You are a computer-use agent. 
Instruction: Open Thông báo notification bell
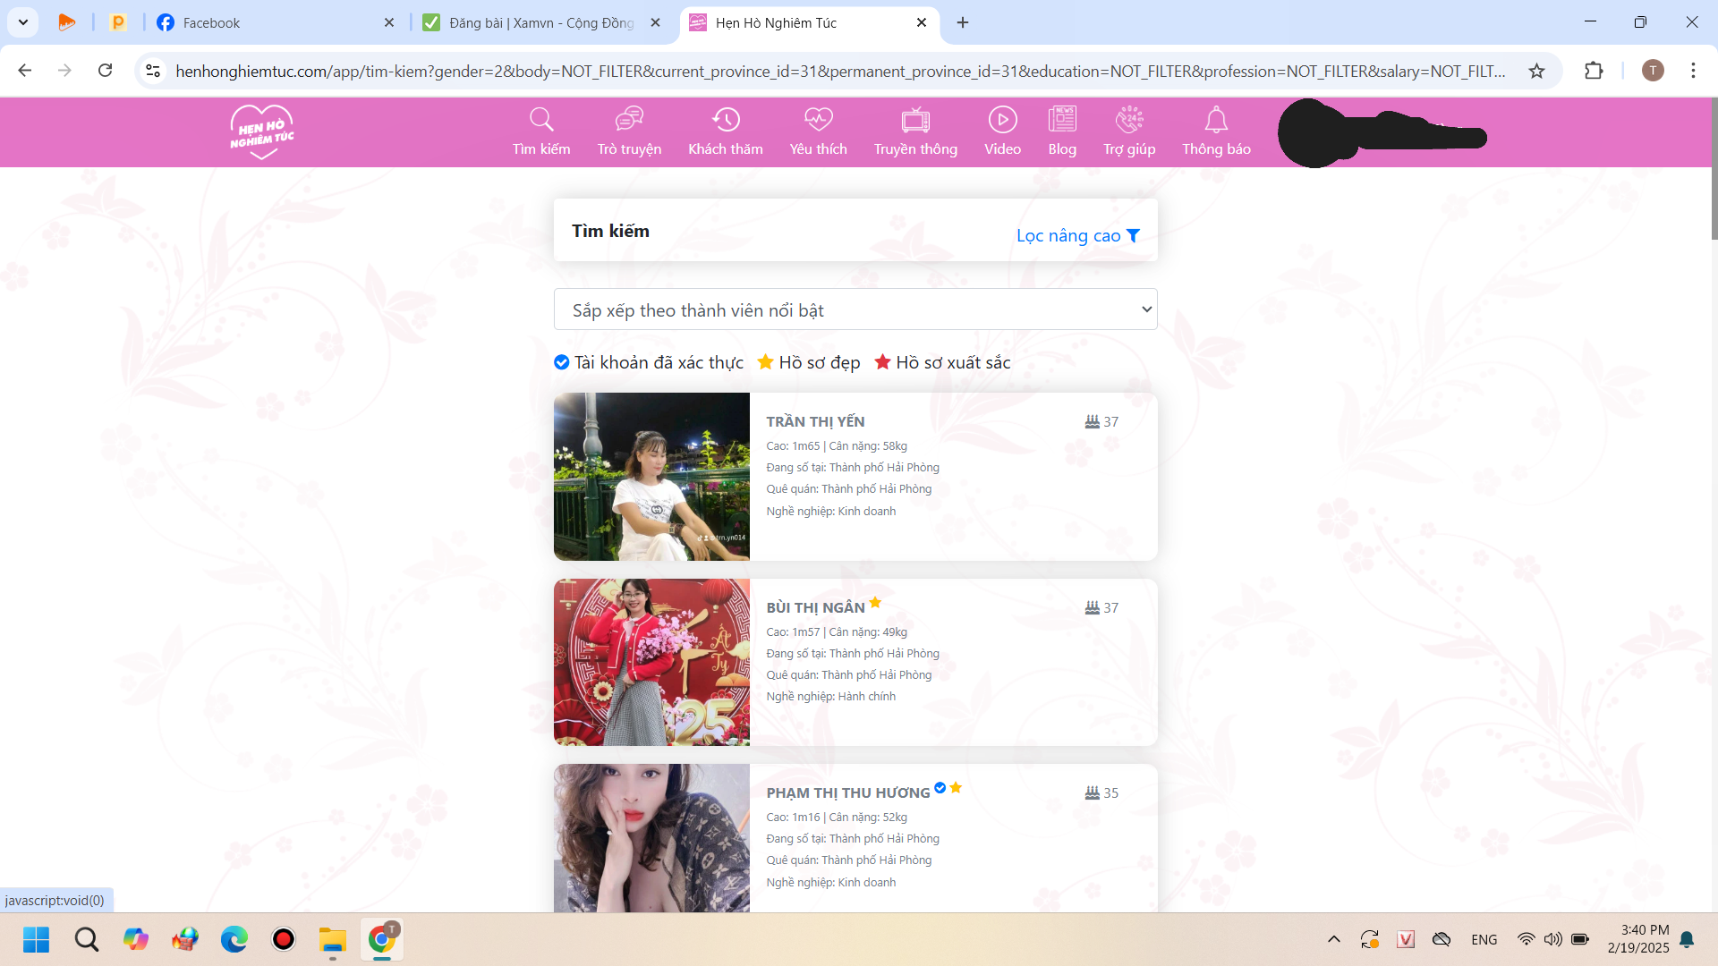(x=1216, y=120)
